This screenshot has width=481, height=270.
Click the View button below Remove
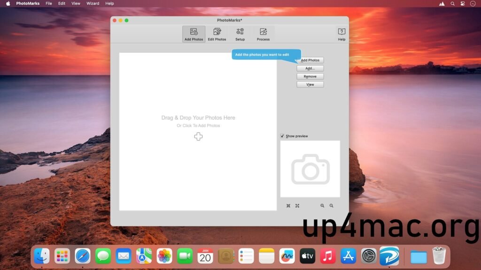coord(310,84)
